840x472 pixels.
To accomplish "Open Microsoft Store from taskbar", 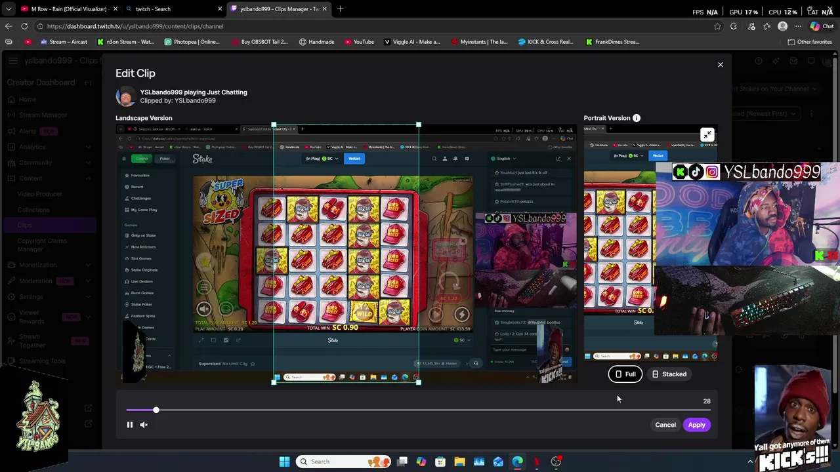I will click(x=440, y=462).
